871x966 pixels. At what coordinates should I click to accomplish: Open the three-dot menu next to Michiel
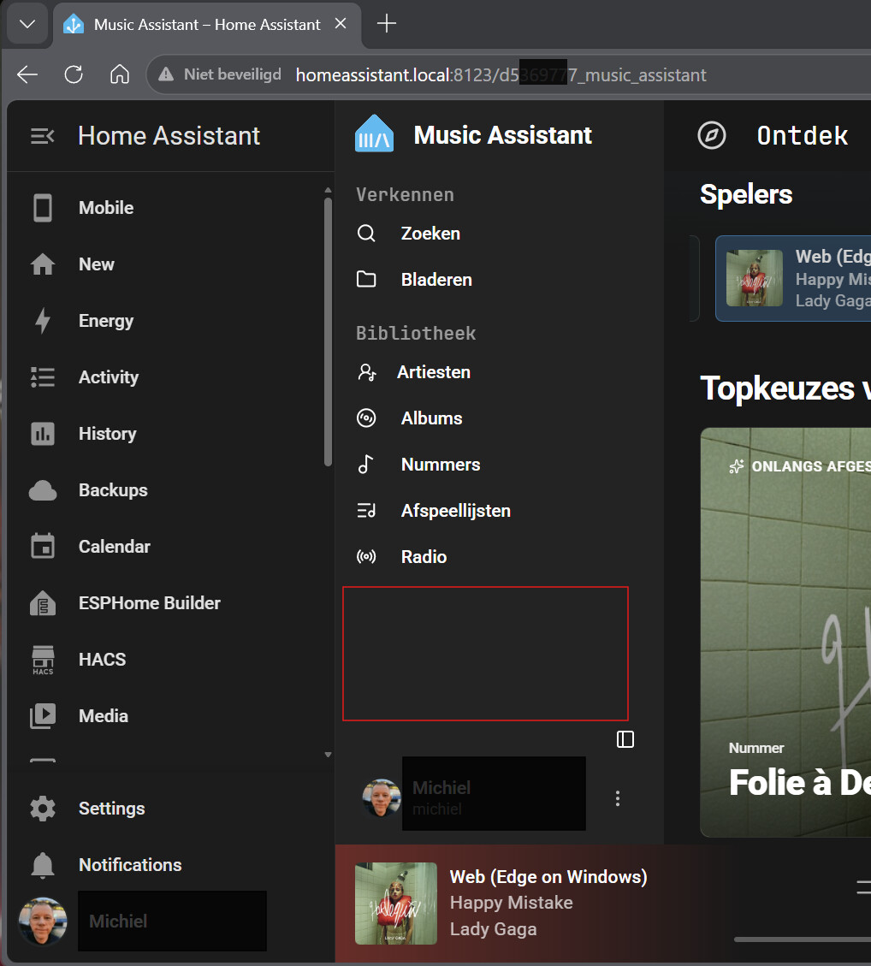pos(617,798)
